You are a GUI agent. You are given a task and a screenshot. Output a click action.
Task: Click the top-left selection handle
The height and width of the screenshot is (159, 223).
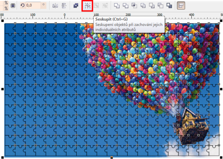coord(2,21)
